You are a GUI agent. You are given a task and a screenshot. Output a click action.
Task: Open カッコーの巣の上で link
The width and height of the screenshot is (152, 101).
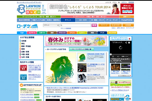click(x=94, y=75)
